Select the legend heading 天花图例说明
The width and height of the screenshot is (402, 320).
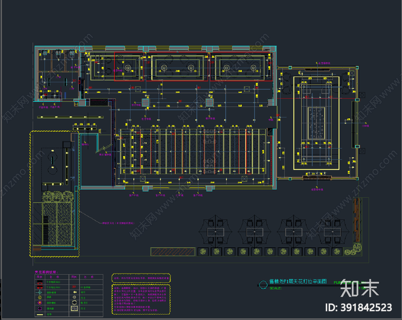(46, 272)
